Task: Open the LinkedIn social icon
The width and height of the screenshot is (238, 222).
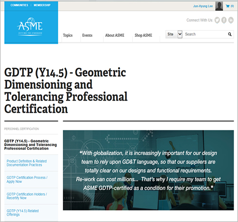Action: pyautogui.click(x=231, y=20)
